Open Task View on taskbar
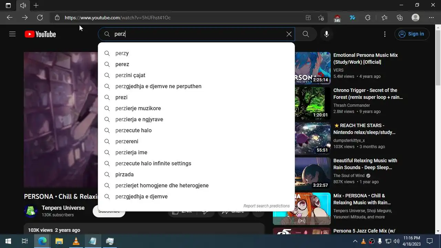Screen dimensions: 441x248 (x=25, y=241)
